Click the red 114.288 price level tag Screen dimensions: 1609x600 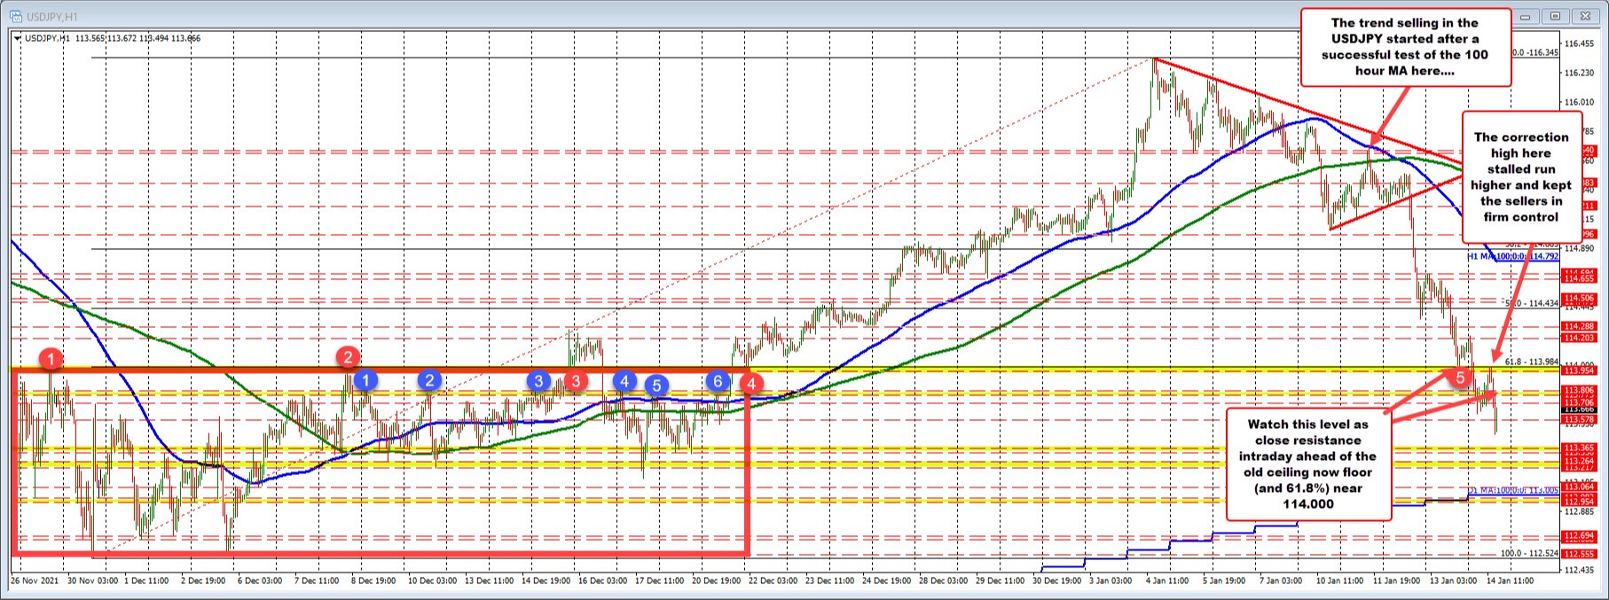tap(1580, 327)
